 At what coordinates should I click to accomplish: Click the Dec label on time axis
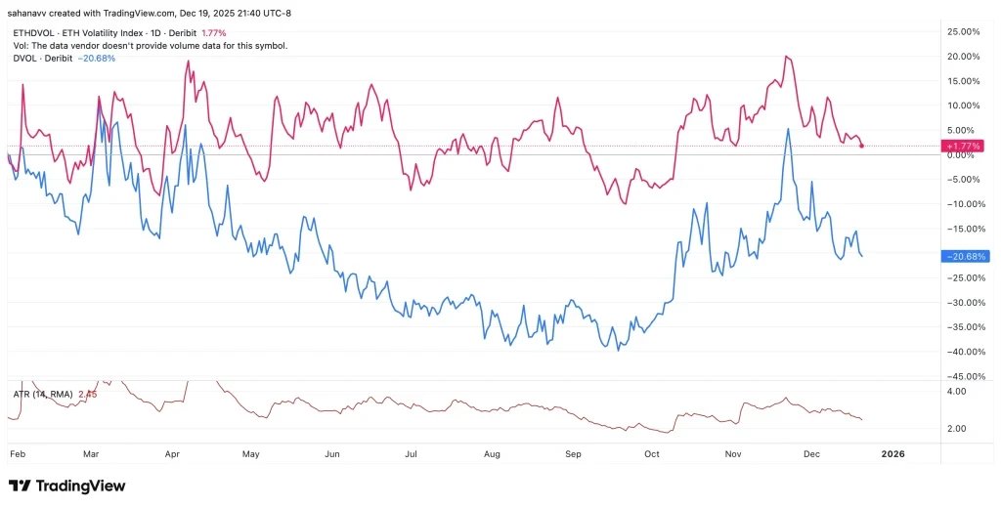pyautogui.click(x=811, y=454)
